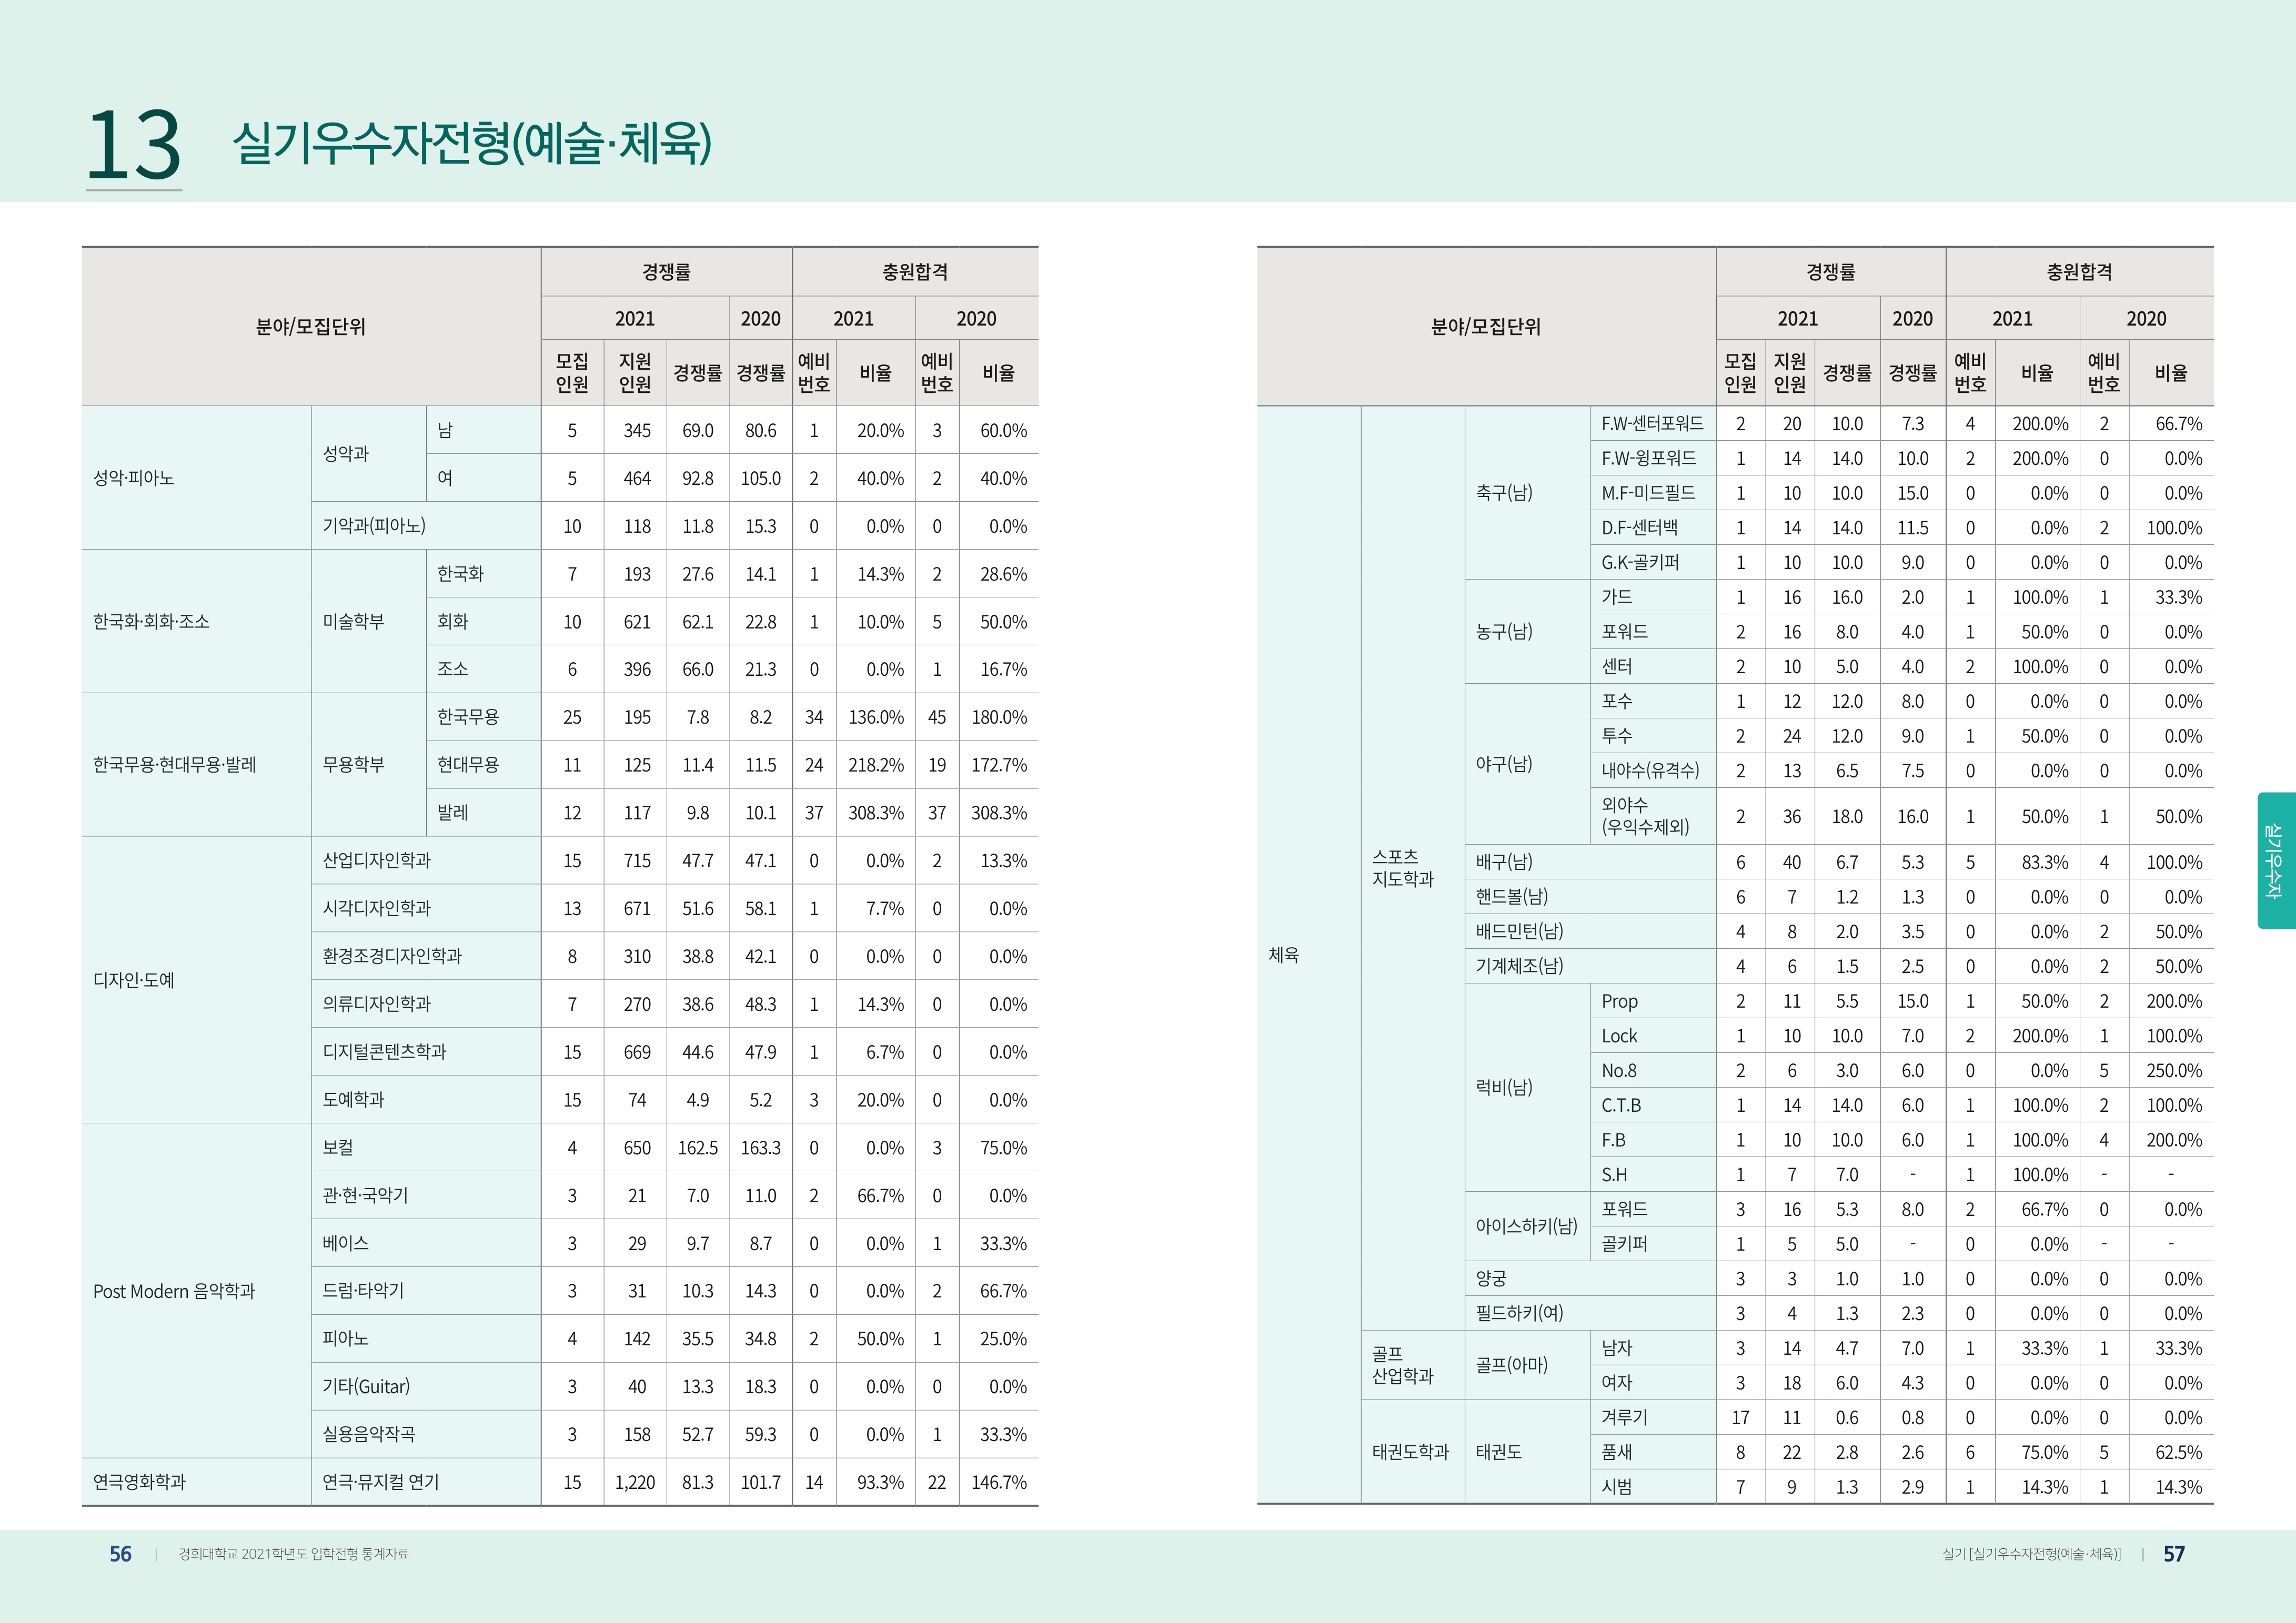Click the 아이스하키(남) group cell
2296x1623 pixels.
[1526, 1226]
